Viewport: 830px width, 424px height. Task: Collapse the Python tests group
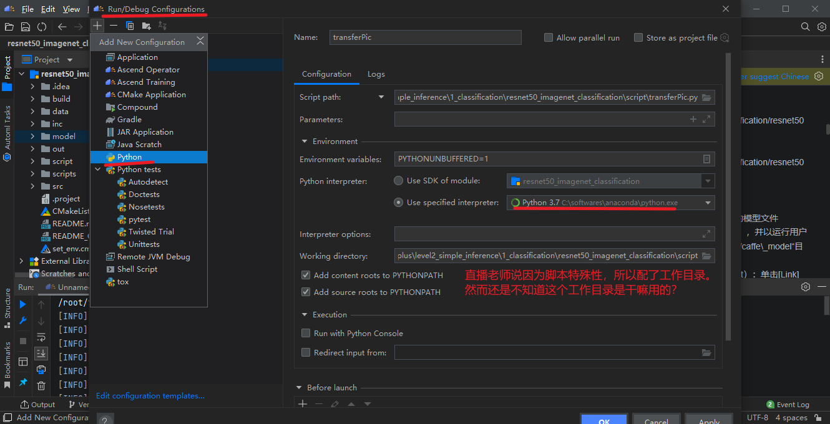(98, 169)
